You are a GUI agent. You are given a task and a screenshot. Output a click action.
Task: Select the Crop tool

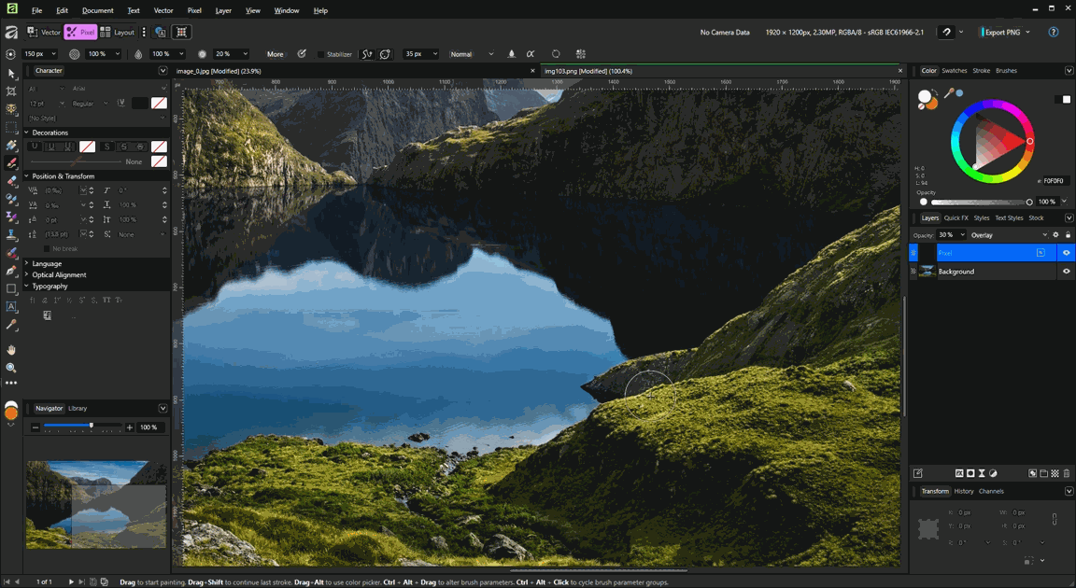pyautogui.click(x=11, y=91)
